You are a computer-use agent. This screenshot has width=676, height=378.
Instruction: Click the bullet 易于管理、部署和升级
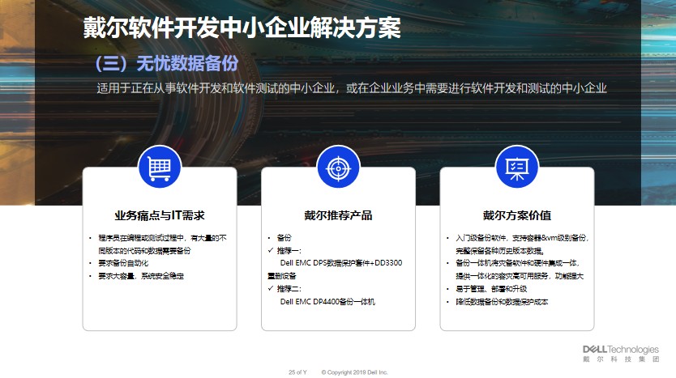491,288
